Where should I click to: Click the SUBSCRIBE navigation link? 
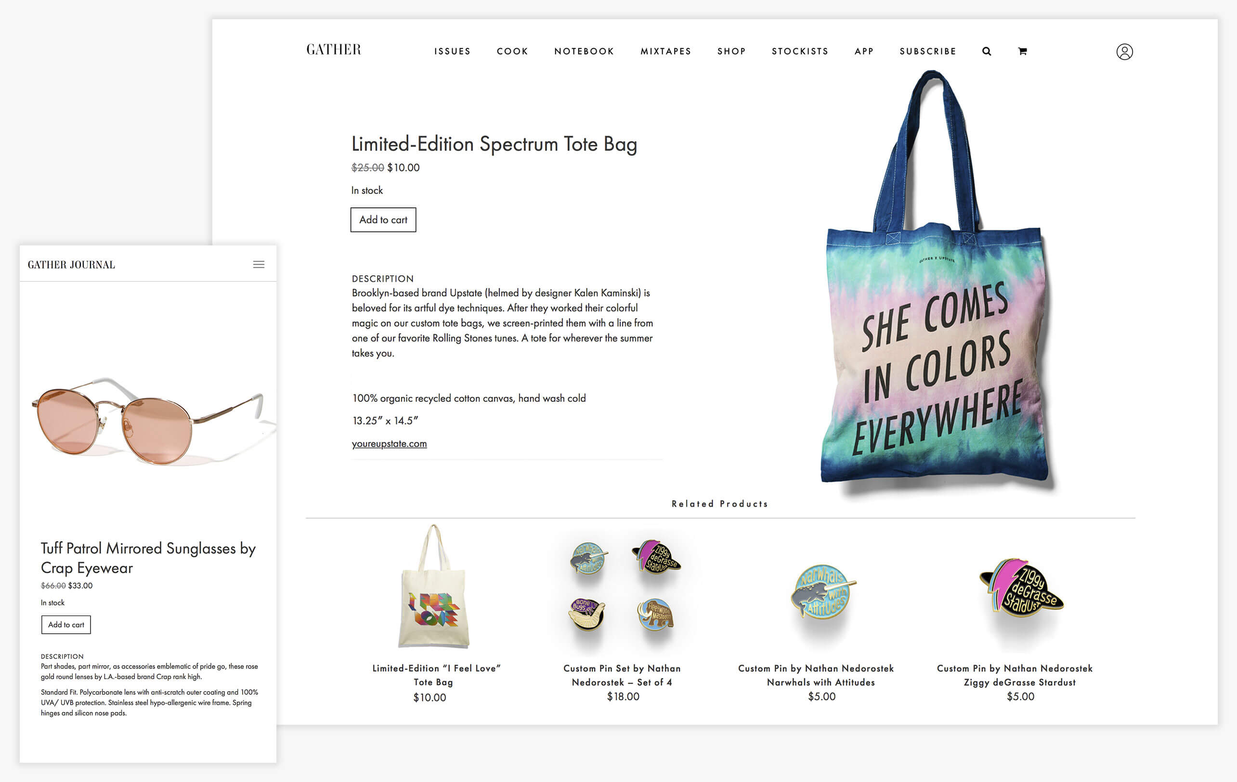point(927,51)
